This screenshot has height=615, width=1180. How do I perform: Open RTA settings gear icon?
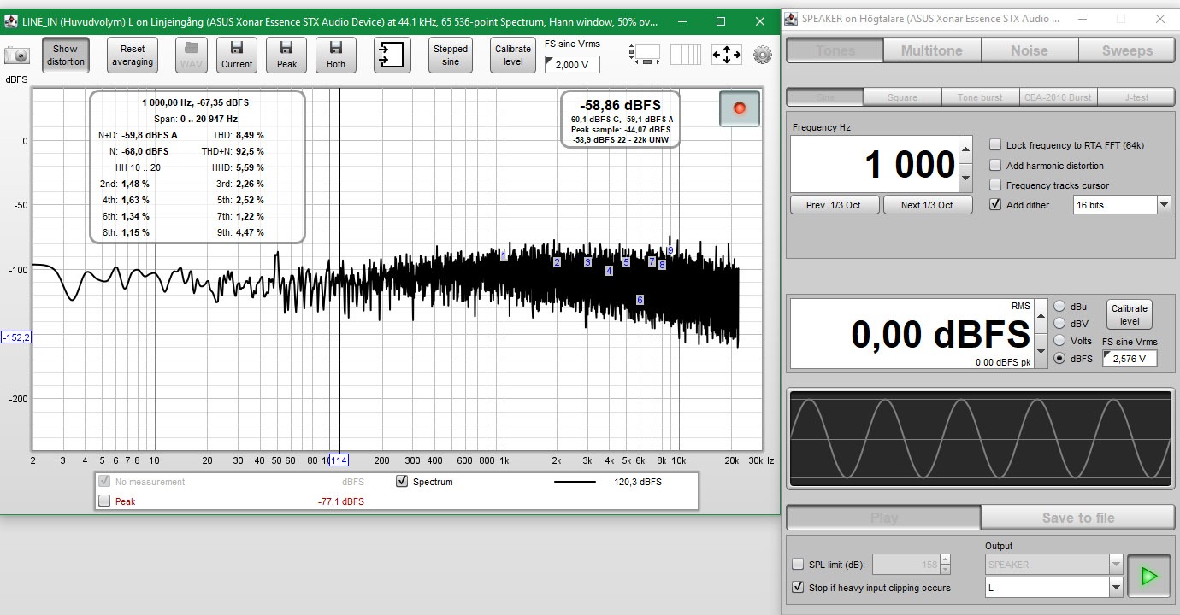762,56
